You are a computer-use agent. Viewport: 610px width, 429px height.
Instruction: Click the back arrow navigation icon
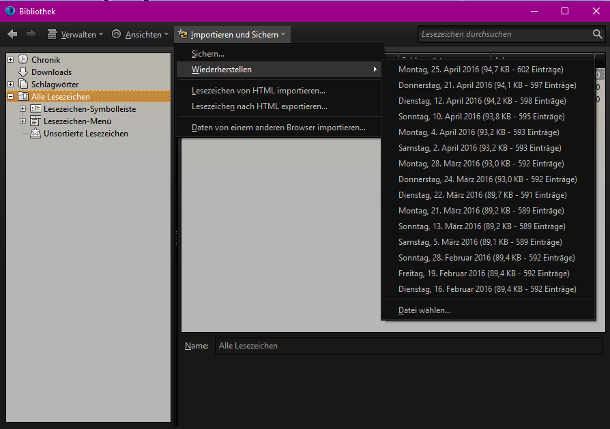coord(12,34)
